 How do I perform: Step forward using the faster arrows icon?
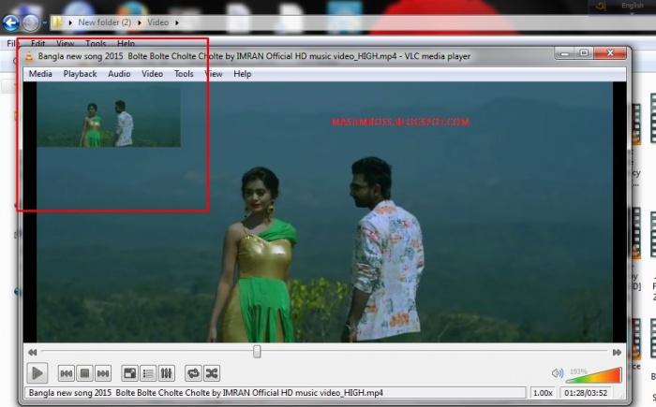point(617,352)
